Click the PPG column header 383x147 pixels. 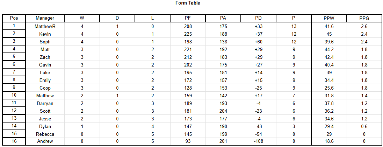point(364,18)
